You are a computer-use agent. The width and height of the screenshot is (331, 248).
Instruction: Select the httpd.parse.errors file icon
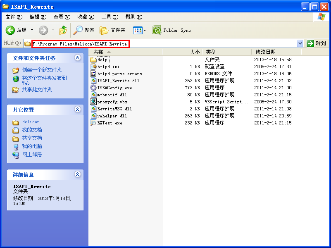click(x=93, y=74)
